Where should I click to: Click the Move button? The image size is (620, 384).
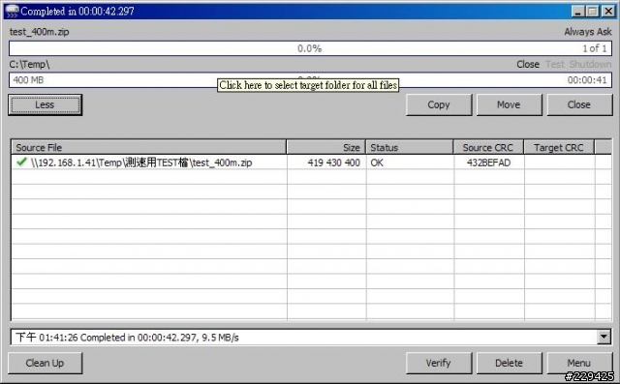pyautogui.click(x=509, y=105)
